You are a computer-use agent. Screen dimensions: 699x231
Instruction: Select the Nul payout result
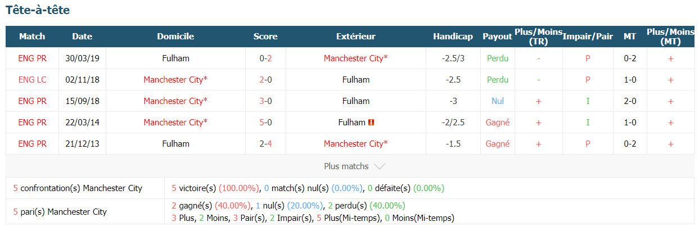coord(498,101)
